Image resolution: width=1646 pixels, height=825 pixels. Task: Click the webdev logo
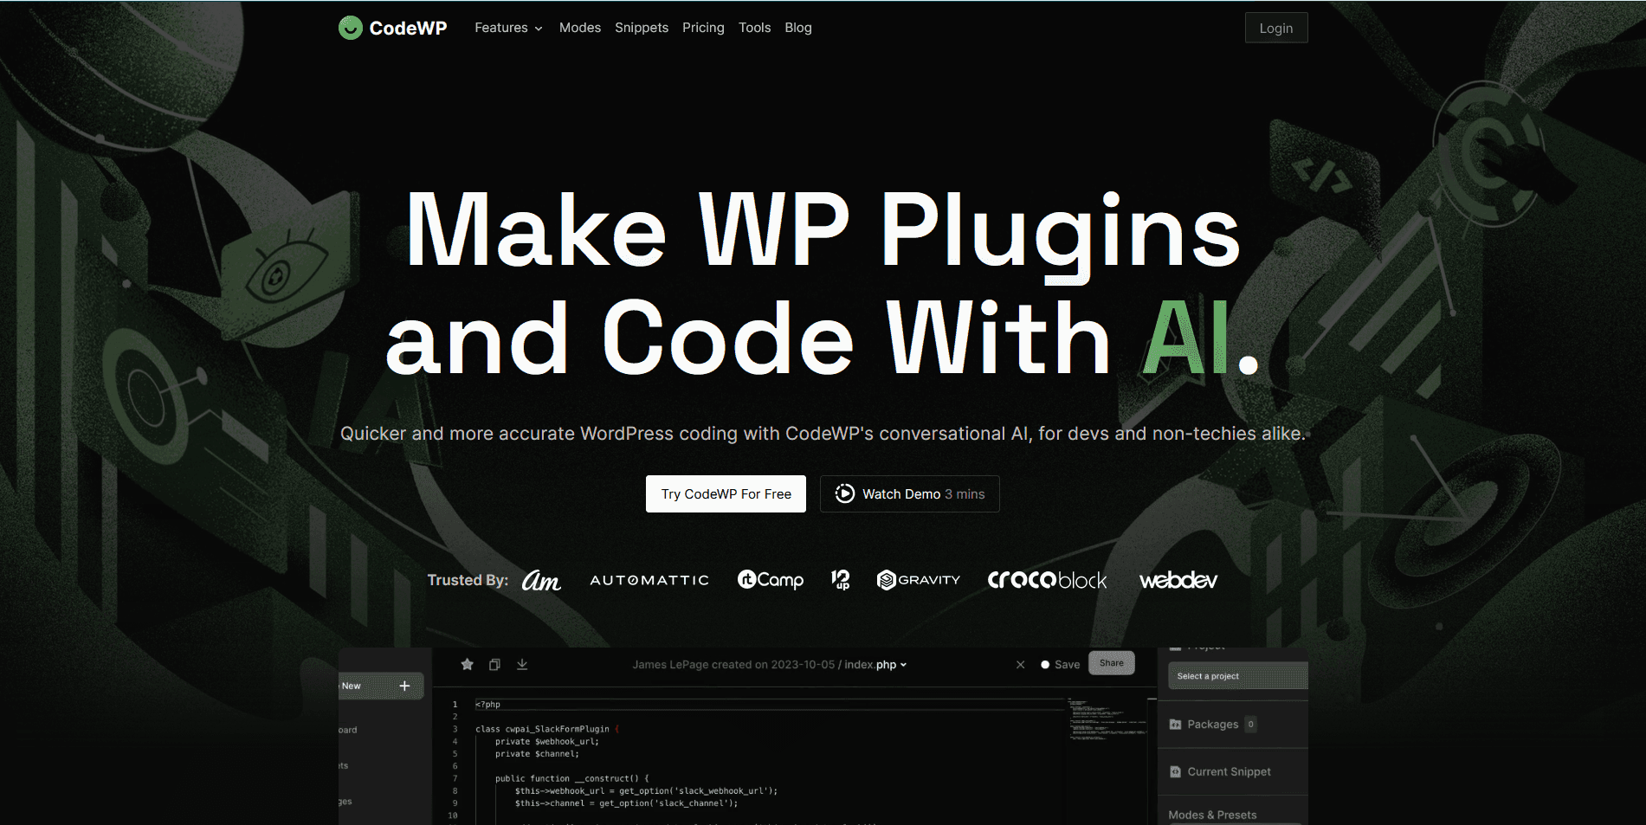pos(1178,580)
